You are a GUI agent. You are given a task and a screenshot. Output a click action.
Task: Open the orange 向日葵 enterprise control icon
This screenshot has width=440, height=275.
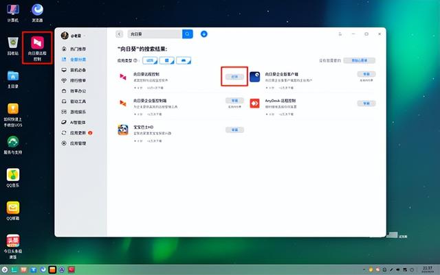click(123, 104)
